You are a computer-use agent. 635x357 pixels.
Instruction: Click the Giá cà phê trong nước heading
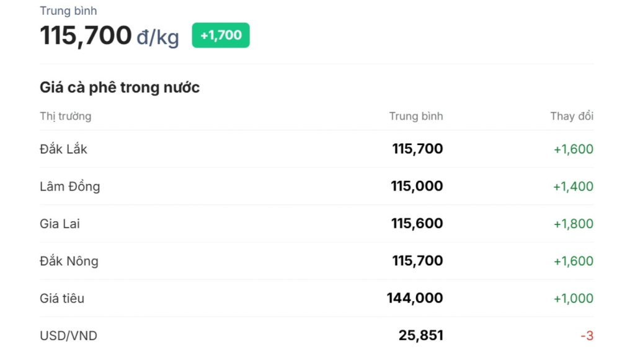pos(120,87)
